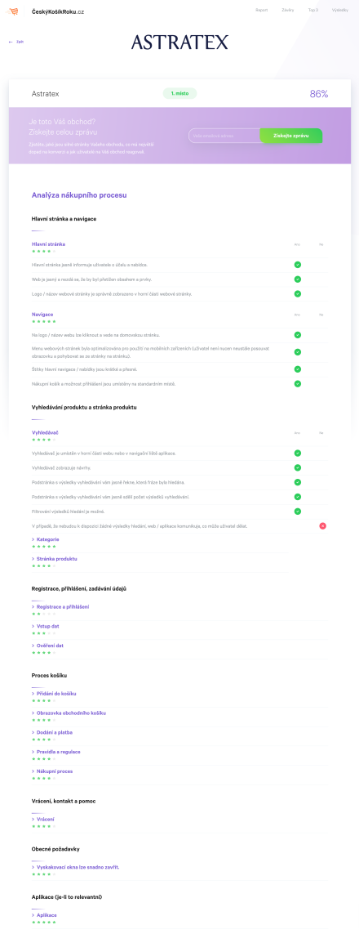Click the 1. místo badge
Viewport: 359px width, 934px height.
(179, 93)
